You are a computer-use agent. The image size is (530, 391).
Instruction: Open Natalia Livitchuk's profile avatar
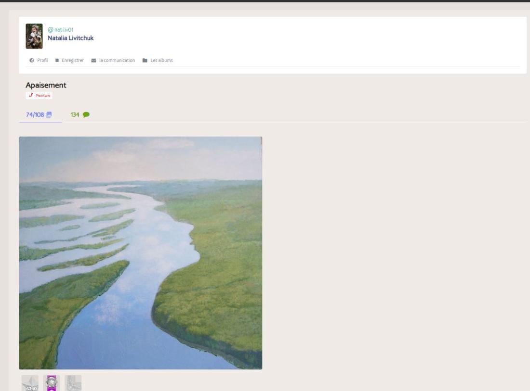pyautogui.click(x=34, y=36)
